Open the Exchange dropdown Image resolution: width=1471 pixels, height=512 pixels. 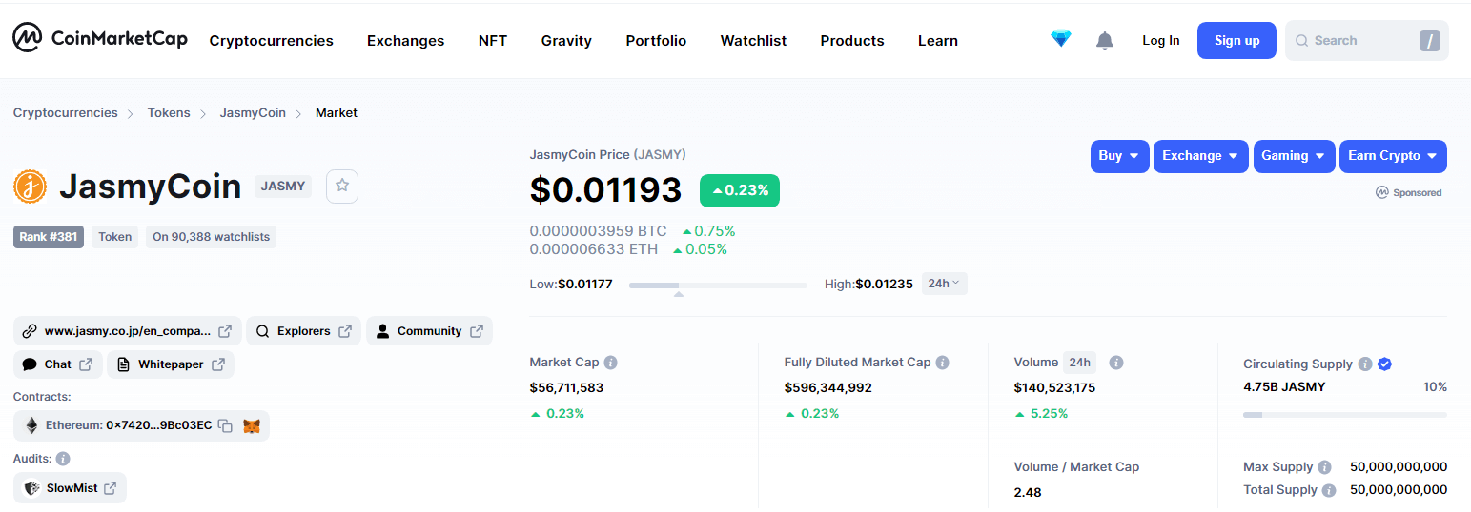click(1200, 156)
